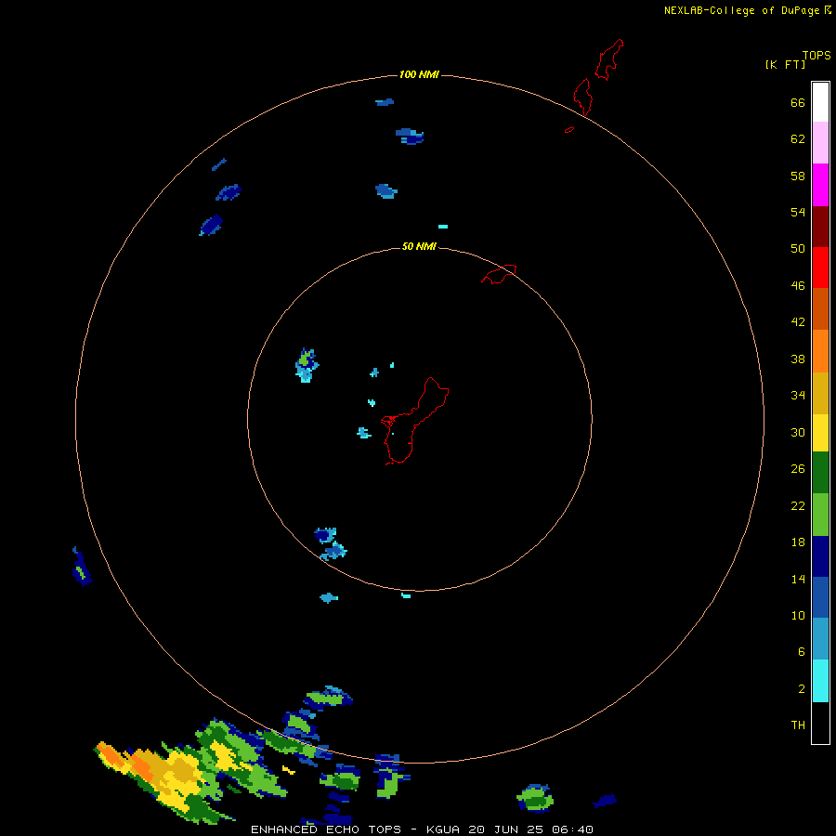The height and width of the screenshot is (836, 836).
Task: Click the Guam island outline at radar center
Action: click(x=415, y=421)
